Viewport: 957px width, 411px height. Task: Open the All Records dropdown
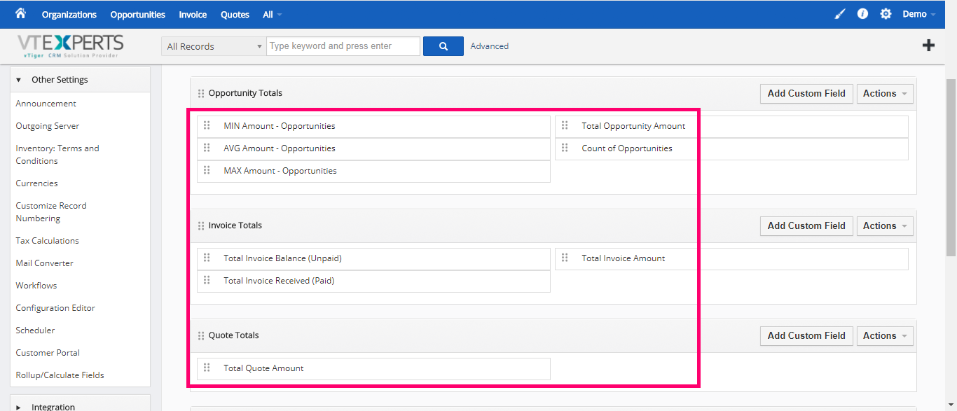(214, 46)
